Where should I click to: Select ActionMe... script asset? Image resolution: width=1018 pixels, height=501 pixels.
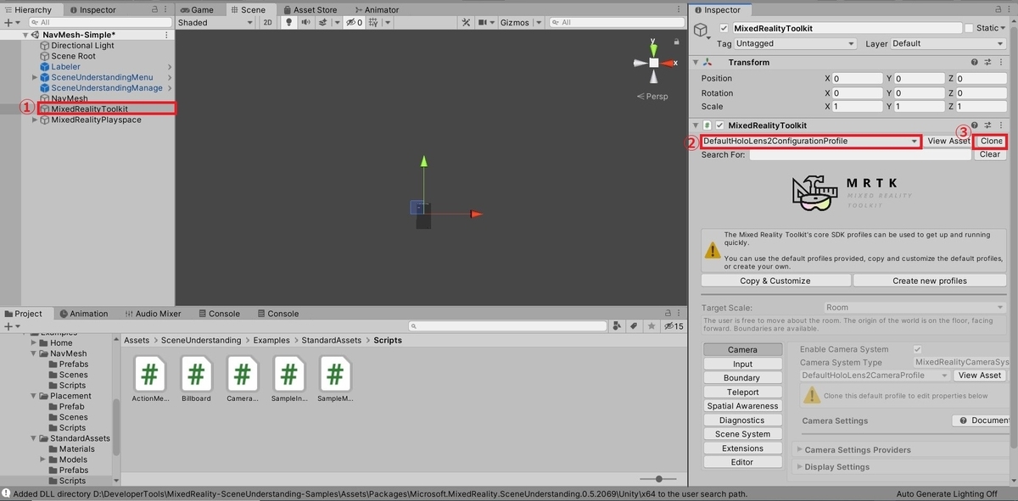149,379
